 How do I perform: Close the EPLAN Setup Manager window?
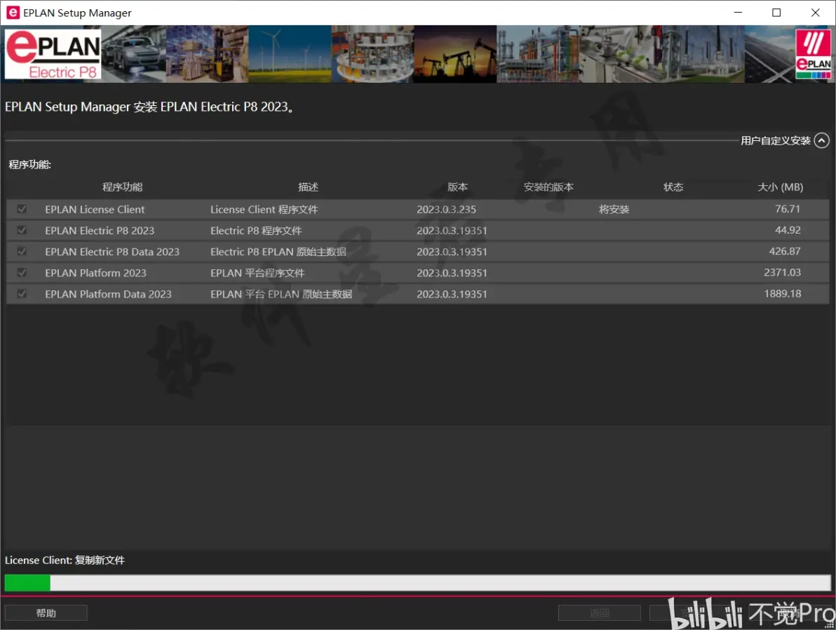(815, 12)
